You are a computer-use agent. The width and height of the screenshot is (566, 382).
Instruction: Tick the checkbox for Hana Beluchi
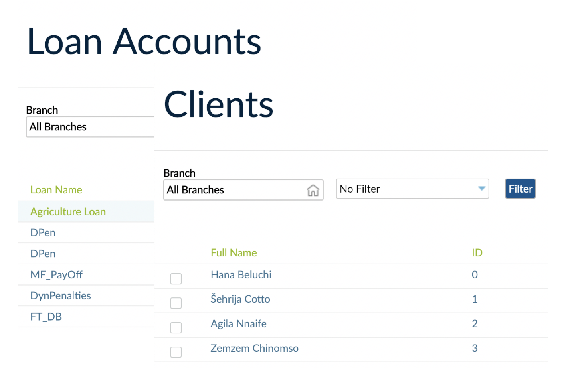(x=176, y=279)
